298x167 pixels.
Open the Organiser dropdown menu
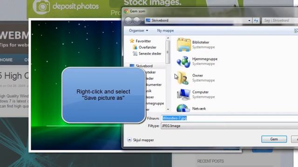[x=138, y=31]
